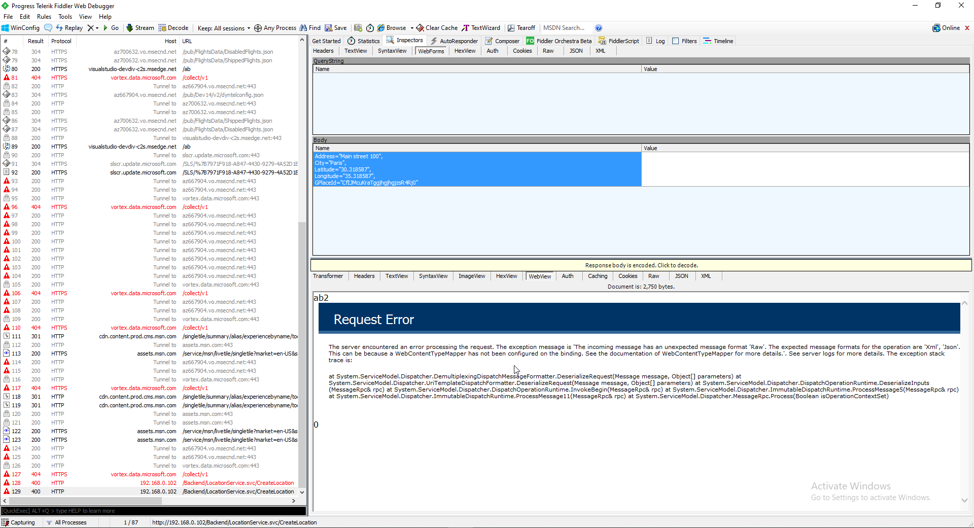Select session 128 CreateLocation row
The image size is (974, 528).
151,483
